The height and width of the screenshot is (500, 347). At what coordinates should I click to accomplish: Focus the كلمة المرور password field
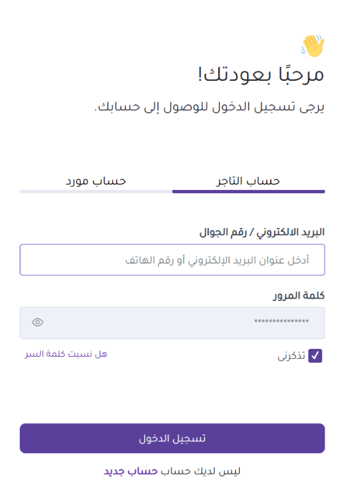click(x=172, y=323)
